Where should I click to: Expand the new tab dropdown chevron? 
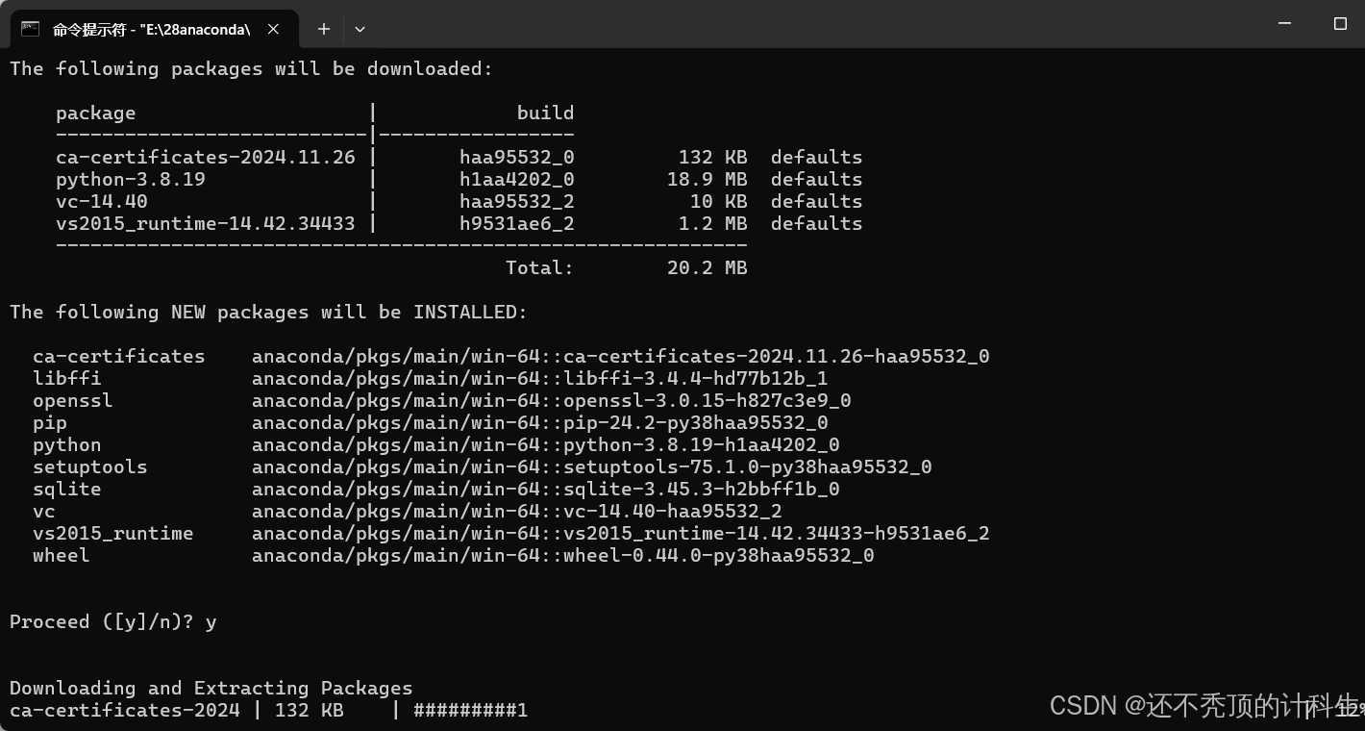pos(360,30)
